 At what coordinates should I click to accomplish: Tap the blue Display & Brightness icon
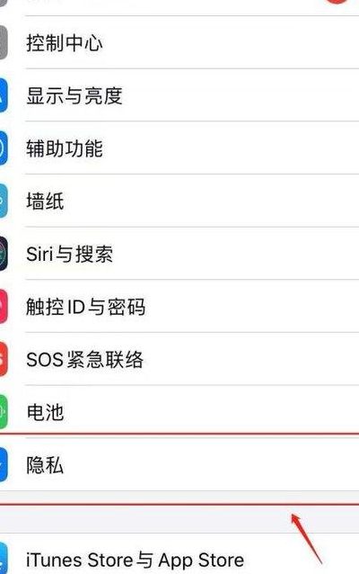tap(4, 95)
